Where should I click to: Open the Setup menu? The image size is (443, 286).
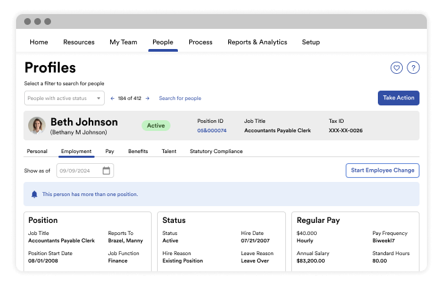tap(311, 42)
